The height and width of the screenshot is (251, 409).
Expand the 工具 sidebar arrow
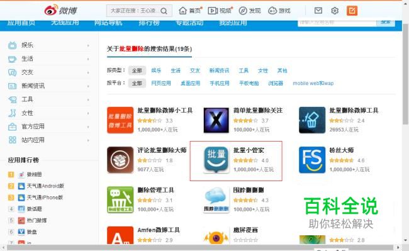click(88, 99)
